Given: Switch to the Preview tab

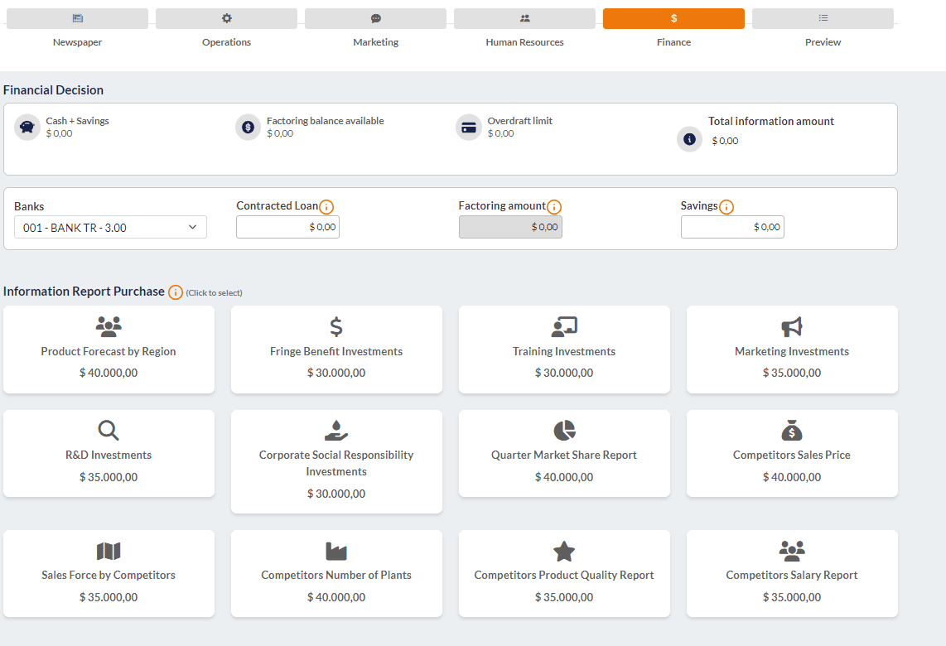Looking at the screenshot, I should tap(823, 19).
